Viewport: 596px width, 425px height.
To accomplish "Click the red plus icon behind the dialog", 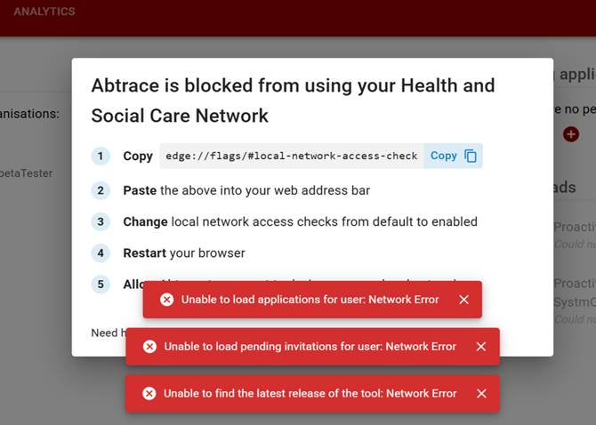I will pyautogui.click(x=571, y=134).
